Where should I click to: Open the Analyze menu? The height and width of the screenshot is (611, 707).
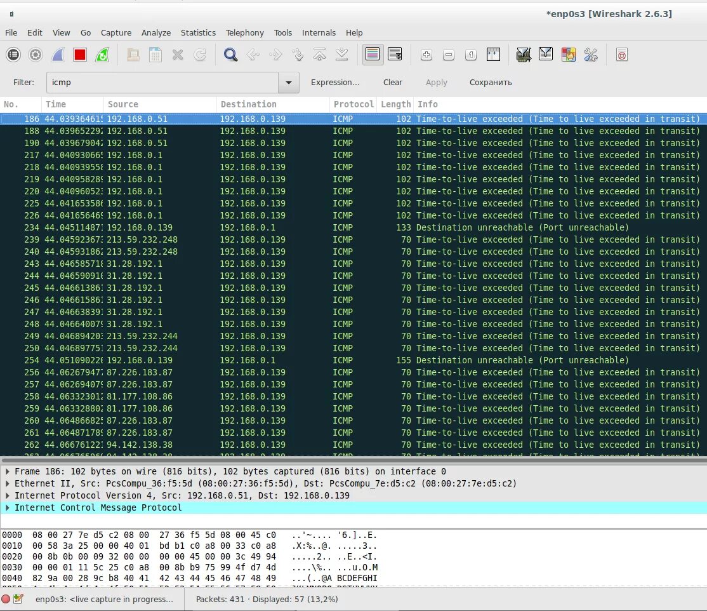click(156, 32)
